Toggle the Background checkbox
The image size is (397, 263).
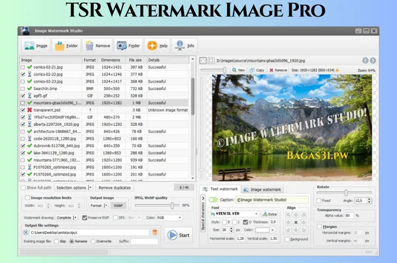coord(287,239)
